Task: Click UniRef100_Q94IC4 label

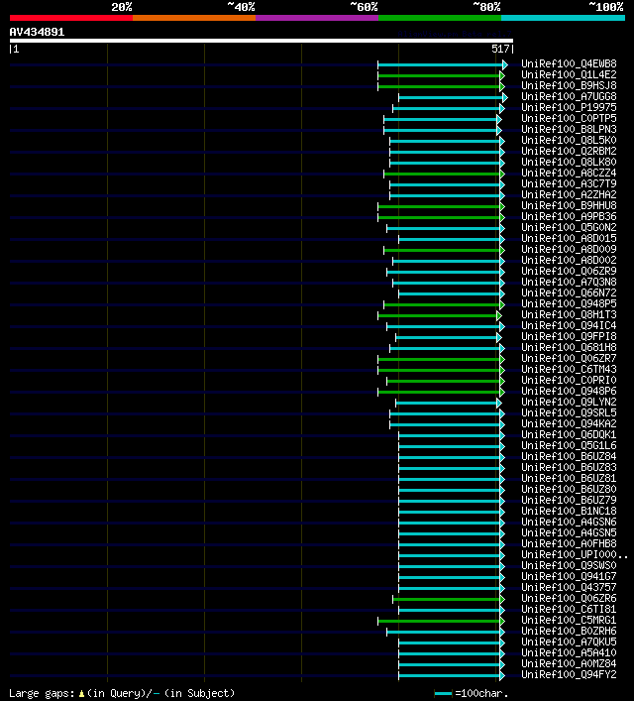Action: click(x=569, y=325)
